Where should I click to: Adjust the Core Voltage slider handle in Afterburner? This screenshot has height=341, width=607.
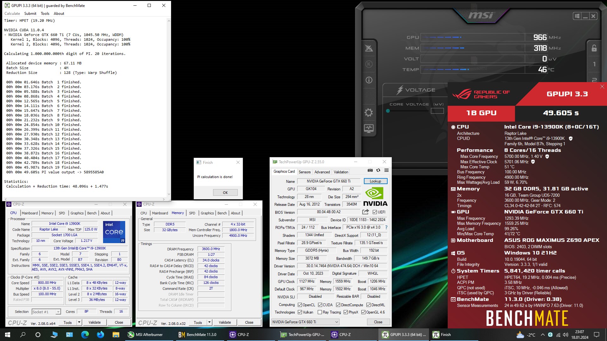point(388,111)
